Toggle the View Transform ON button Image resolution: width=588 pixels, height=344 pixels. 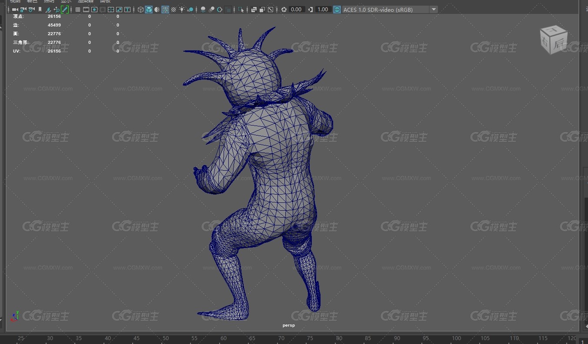[337, 10]
